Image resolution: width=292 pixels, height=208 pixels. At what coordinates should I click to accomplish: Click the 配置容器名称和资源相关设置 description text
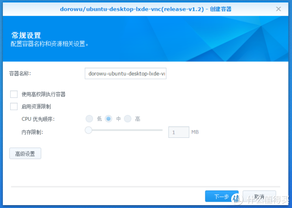[x=53, y=44]
